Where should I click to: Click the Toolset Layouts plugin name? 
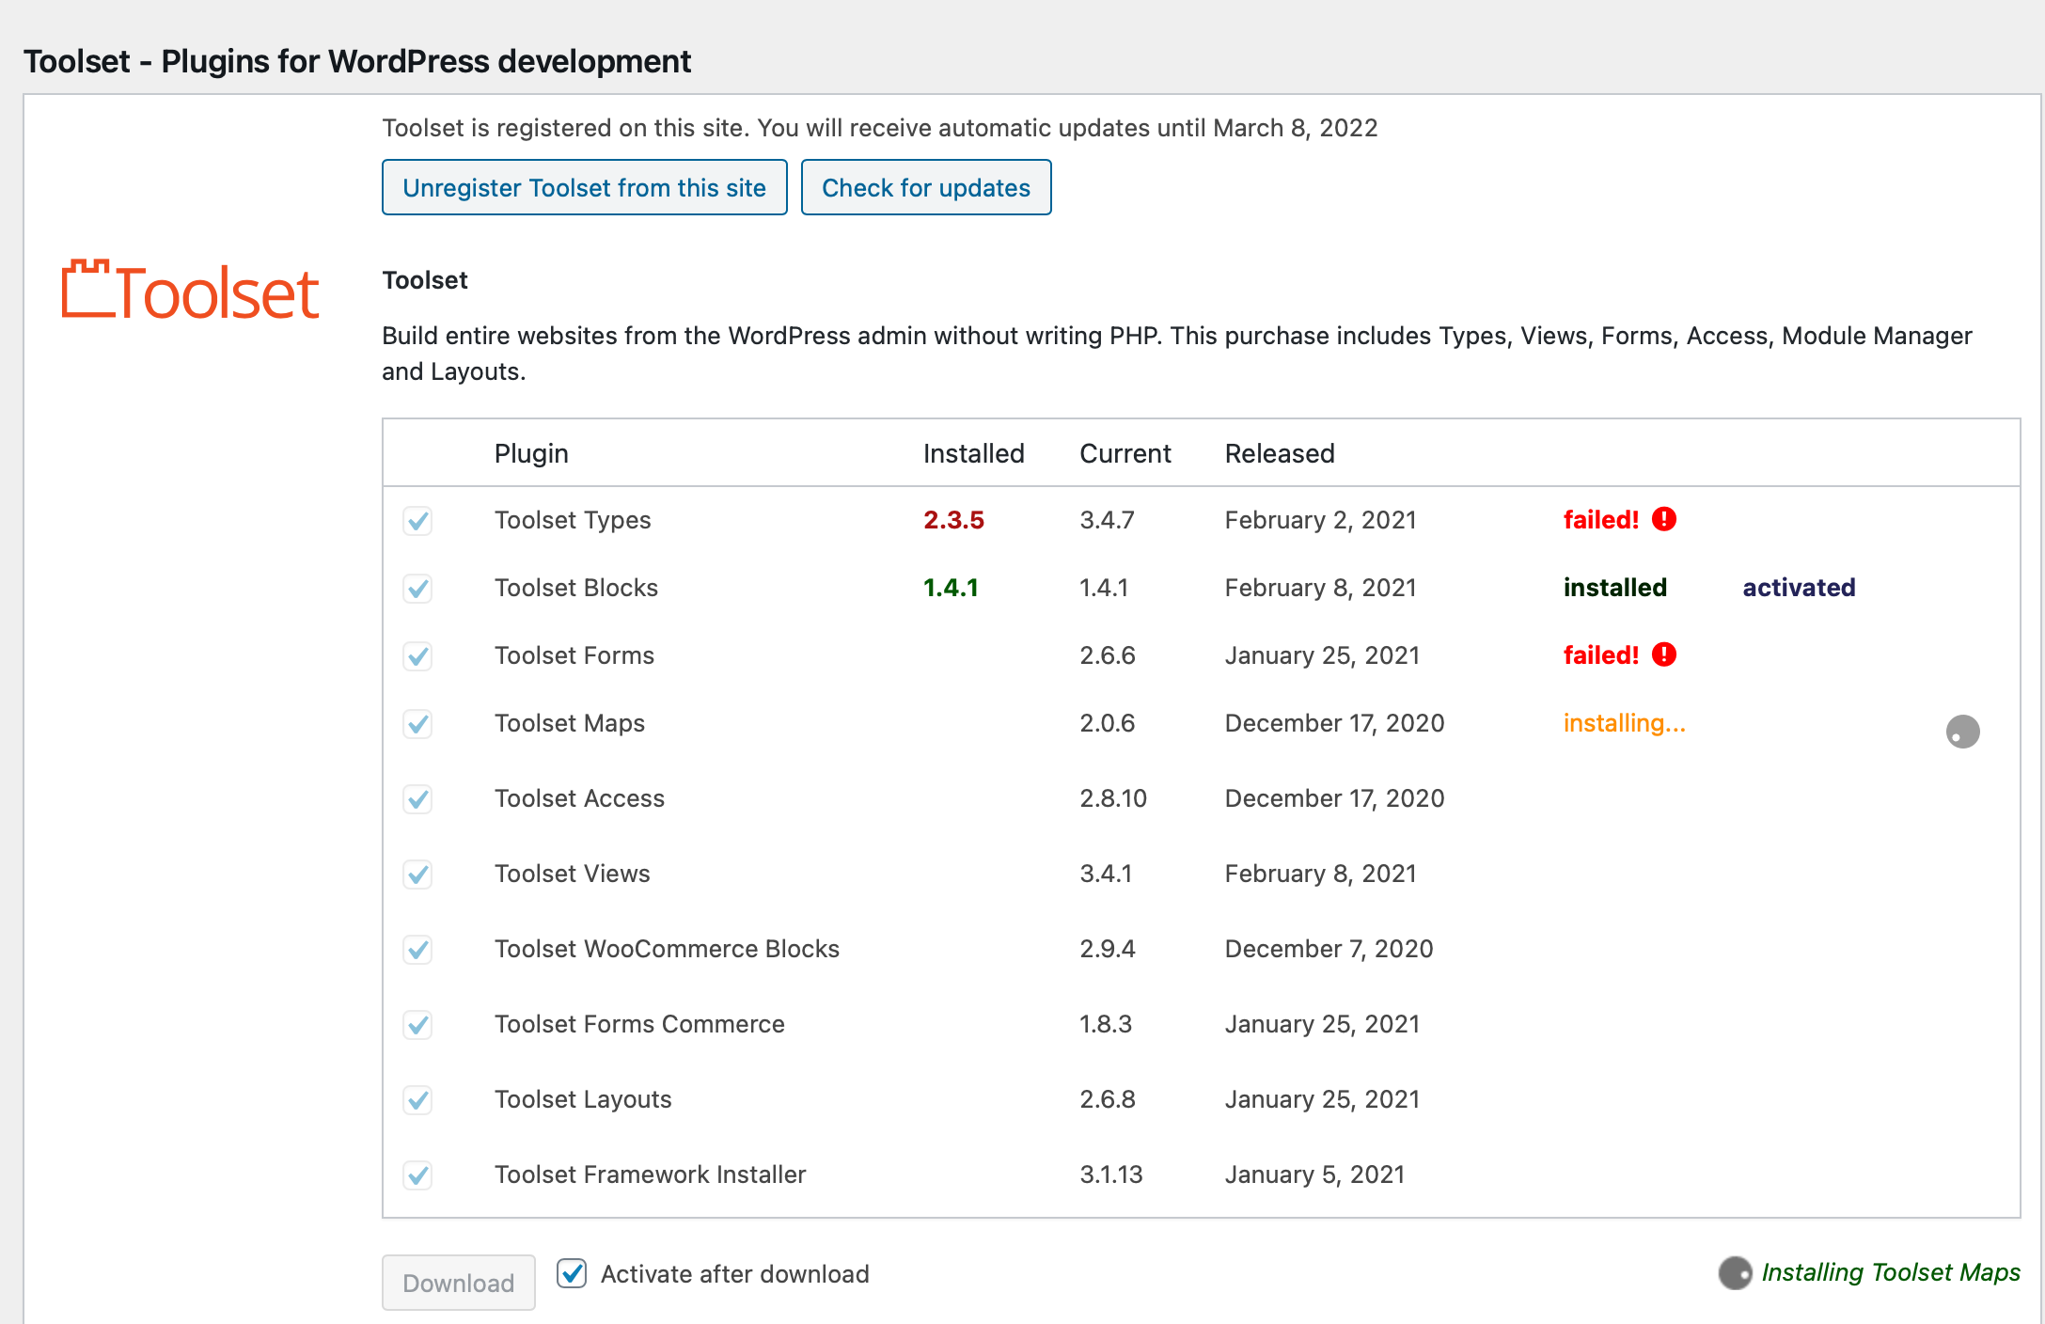(x=583, y=1099)
